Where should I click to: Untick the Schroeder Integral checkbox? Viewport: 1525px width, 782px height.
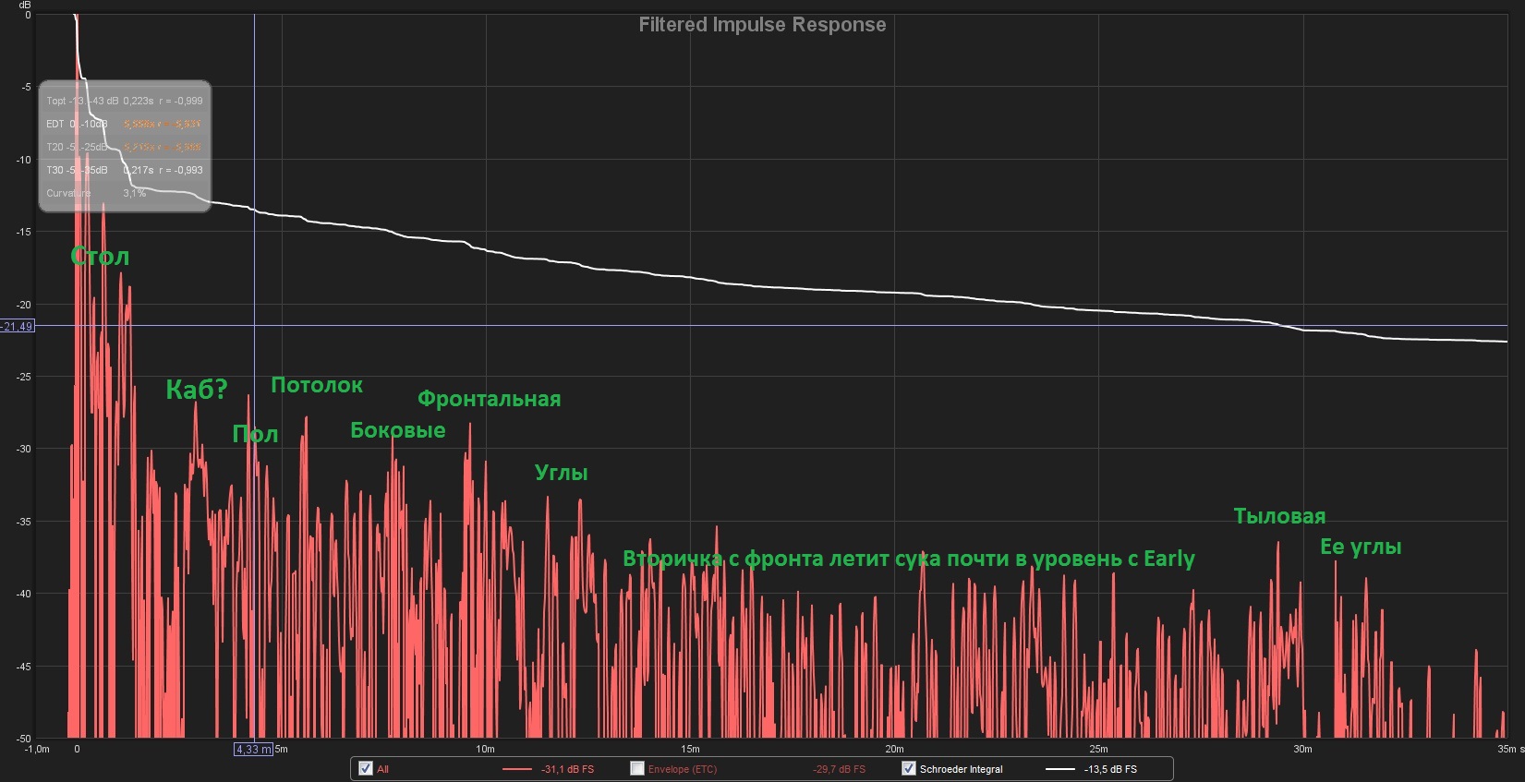tap(908, 768)
